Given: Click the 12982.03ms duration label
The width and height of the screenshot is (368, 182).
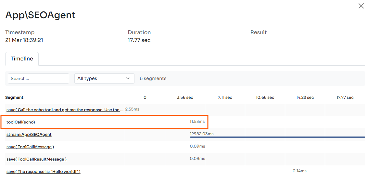Looking at the screenshot, I should pos(202,134).
